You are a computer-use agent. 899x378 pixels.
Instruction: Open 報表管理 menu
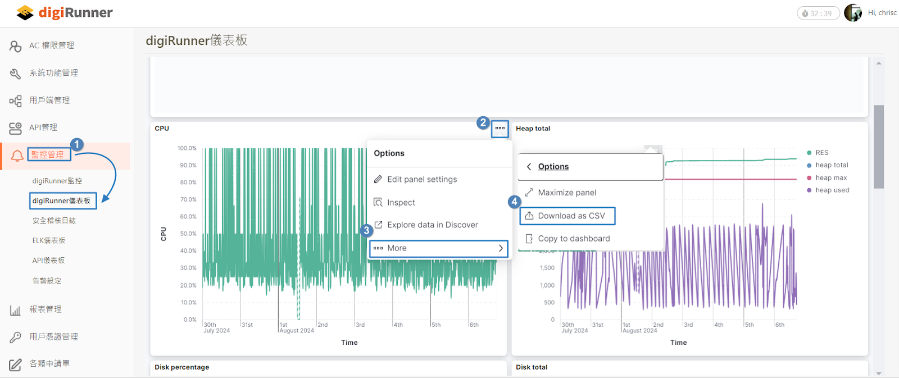click(46, 309)
